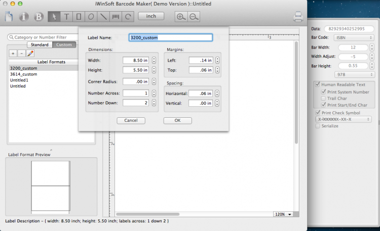
Task: Open the Bar Code ISBN dropdown
Action: [354, 38]
